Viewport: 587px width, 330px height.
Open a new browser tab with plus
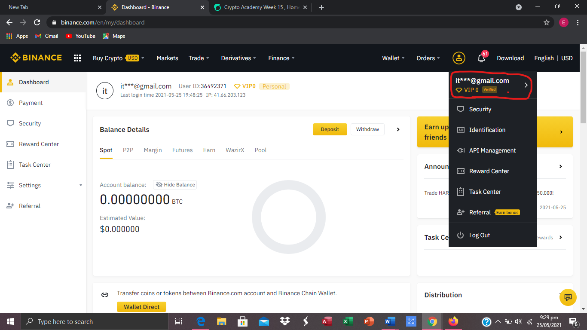(321, 7)
